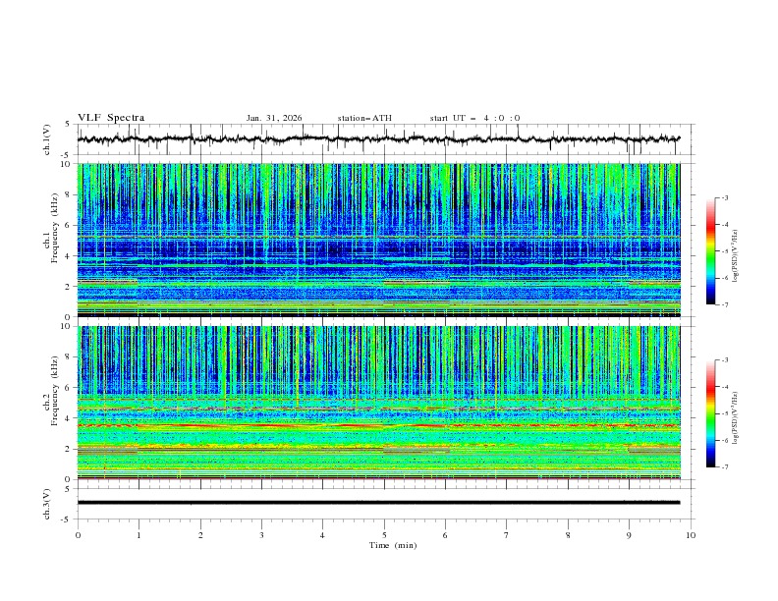Click time axis tick label "10"
Viewport: 778px width, 601px height.
(691, 535)
